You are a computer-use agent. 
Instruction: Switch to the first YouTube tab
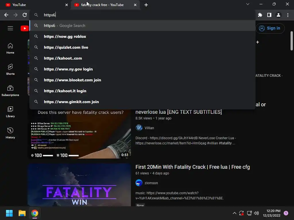coord(35,5)
